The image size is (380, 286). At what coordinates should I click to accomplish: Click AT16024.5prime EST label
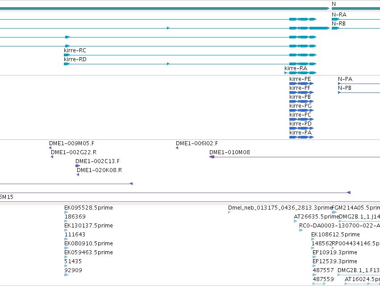tap(362, 279)
